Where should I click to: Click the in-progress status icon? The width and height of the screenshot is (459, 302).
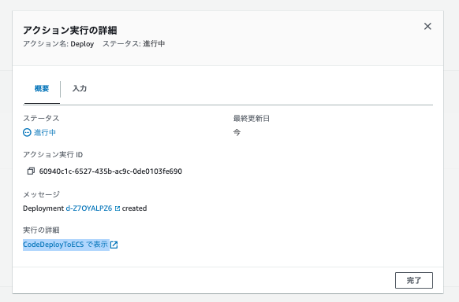[x=27, y=133]
